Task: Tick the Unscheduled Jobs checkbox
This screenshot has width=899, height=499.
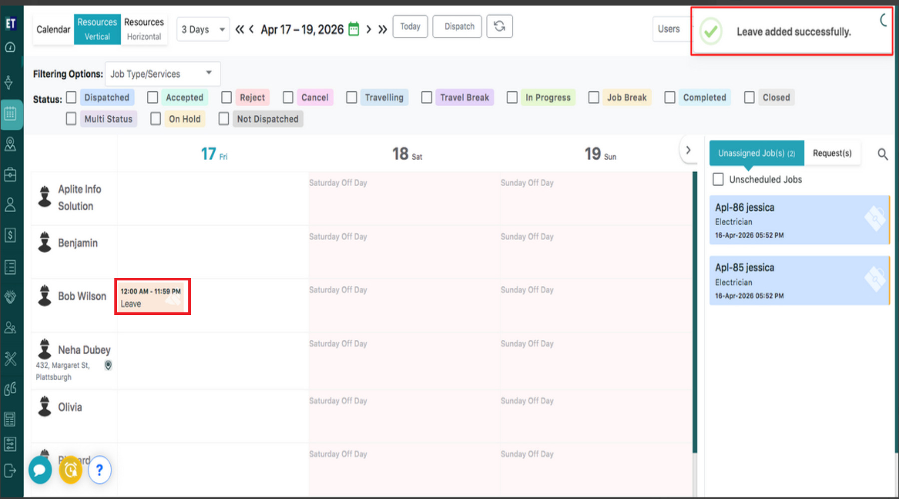Action: point(718,179)
